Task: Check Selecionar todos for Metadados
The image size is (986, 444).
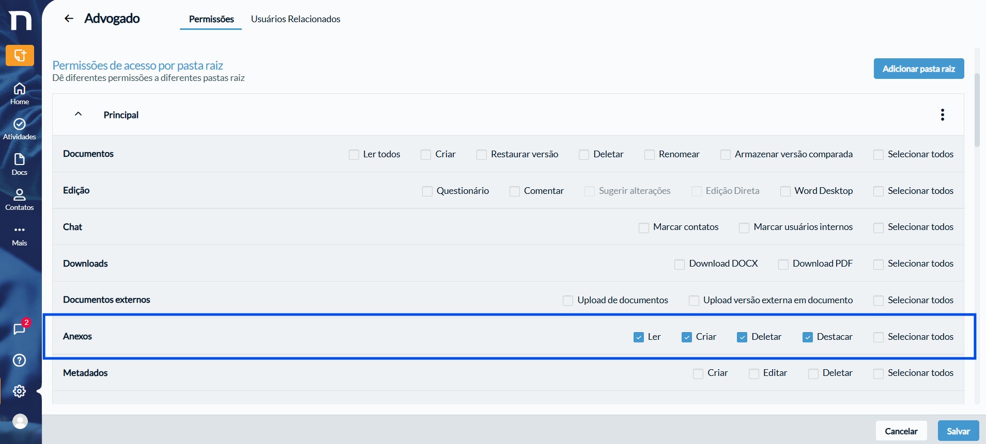Action: tap(879, 374)
